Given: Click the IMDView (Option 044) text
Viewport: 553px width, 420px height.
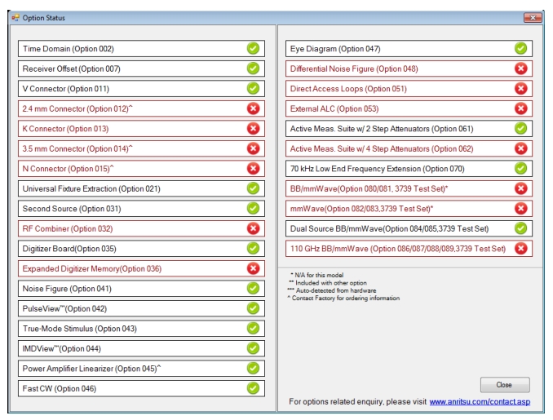Looking at the screenshot, I should point(62,349).
